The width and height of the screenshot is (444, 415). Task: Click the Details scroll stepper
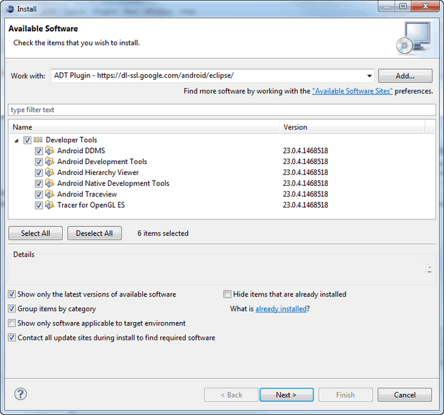(x=430, y=269)
